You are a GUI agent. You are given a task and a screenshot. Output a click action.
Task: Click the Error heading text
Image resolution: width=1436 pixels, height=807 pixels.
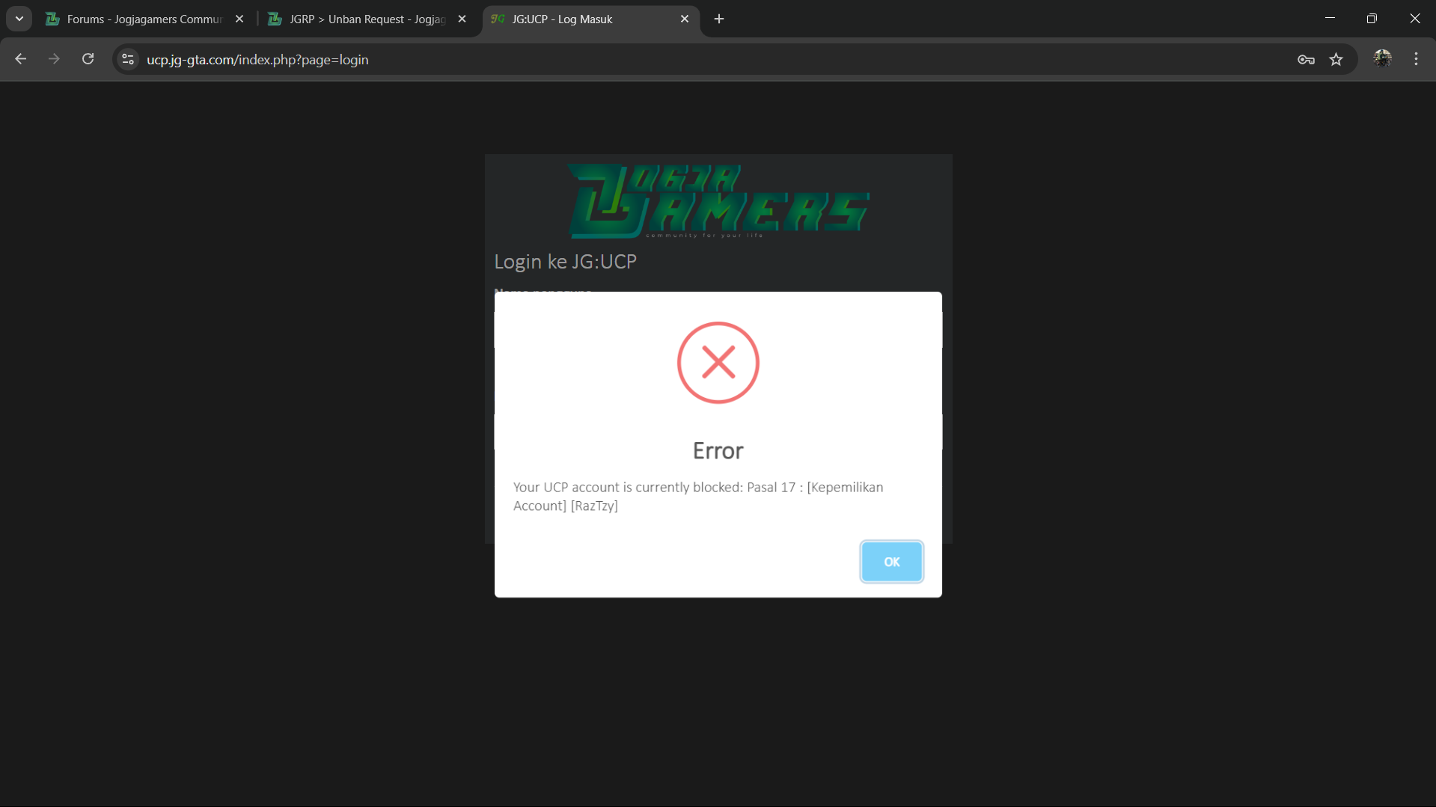[718, 451]
